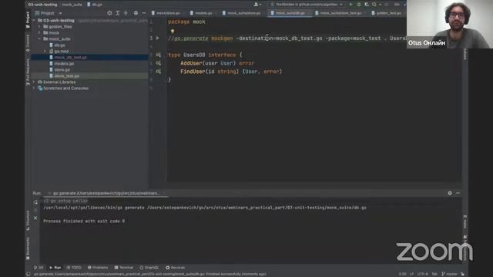Click gutter icon beside FindUser method
This screenshot has height=277, width=493.
158,72
